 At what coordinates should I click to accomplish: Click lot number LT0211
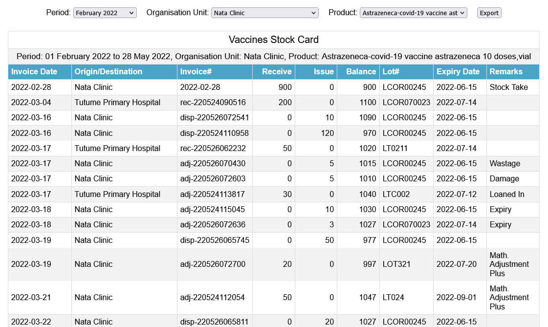click(x=395, y=149)
